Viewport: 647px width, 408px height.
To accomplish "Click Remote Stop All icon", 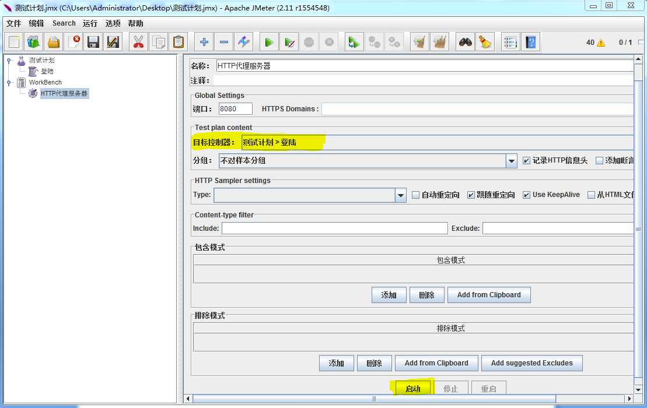I will click(x=374, y=42).
